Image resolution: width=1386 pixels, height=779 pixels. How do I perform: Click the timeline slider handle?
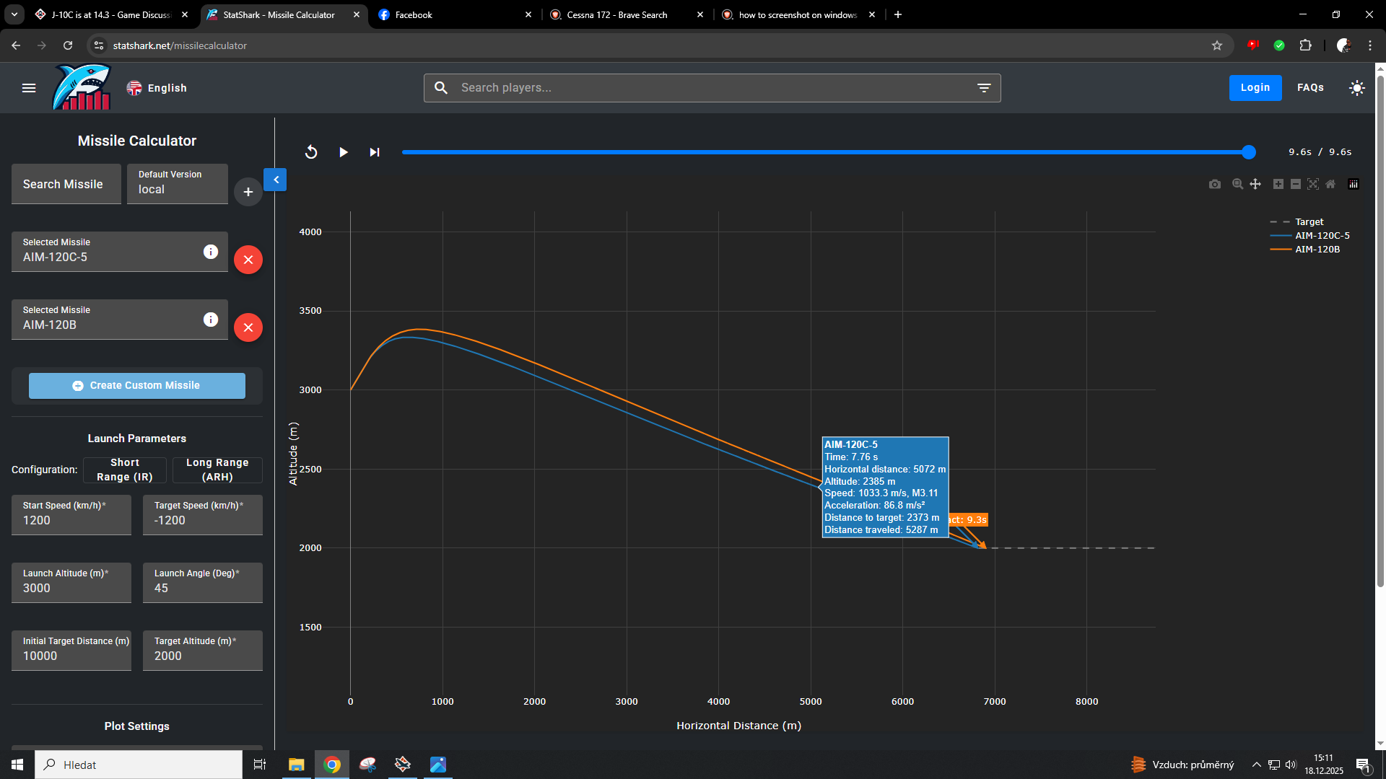click(1249, 152)
